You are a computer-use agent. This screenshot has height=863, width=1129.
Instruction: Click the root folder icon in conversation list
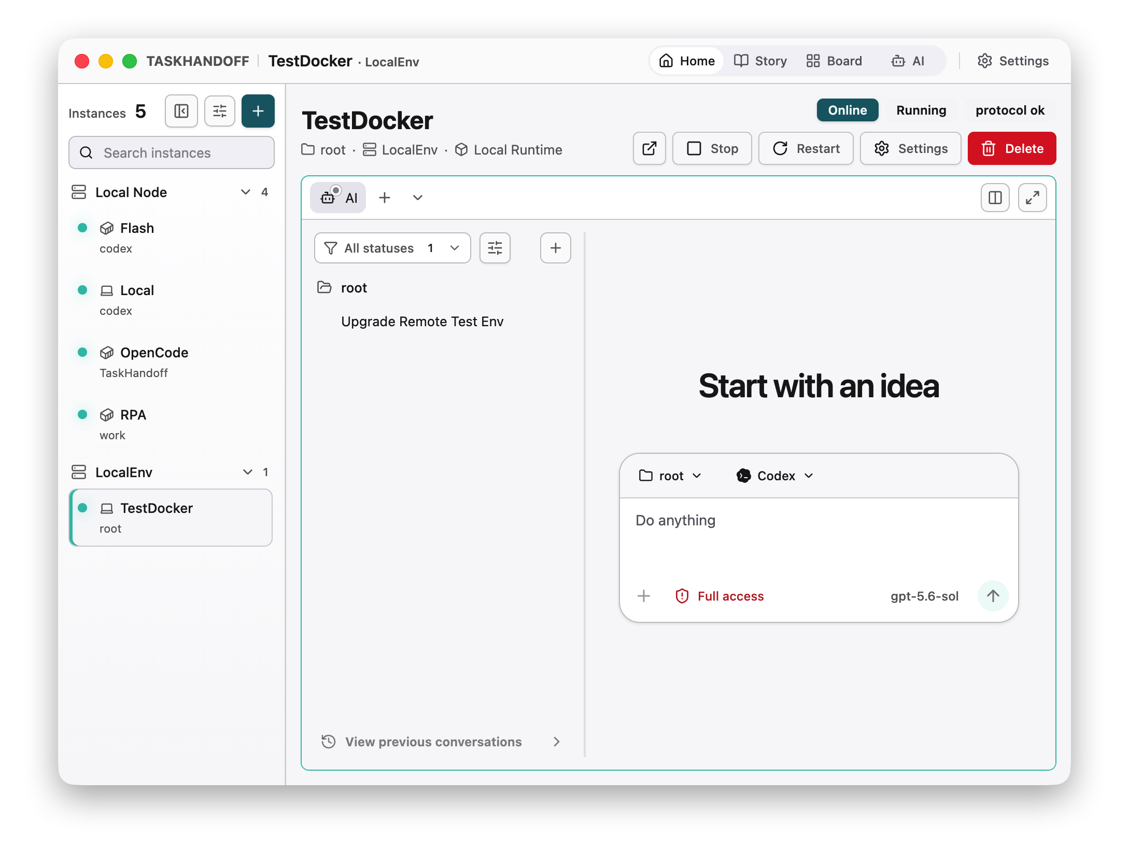[324, 287]
